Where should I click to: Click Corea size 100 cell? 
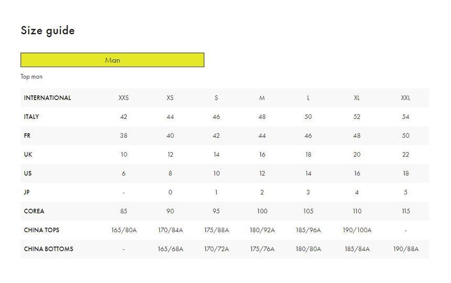tap(262, 211)
